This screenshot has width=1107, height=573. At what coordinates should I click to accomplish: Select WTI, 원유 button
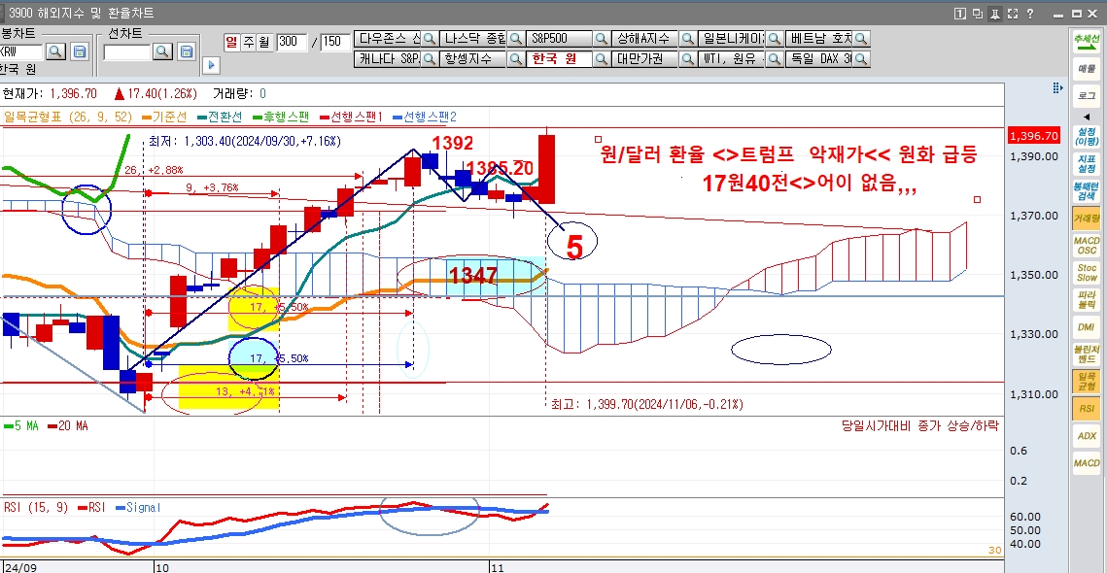pos(732,59)
